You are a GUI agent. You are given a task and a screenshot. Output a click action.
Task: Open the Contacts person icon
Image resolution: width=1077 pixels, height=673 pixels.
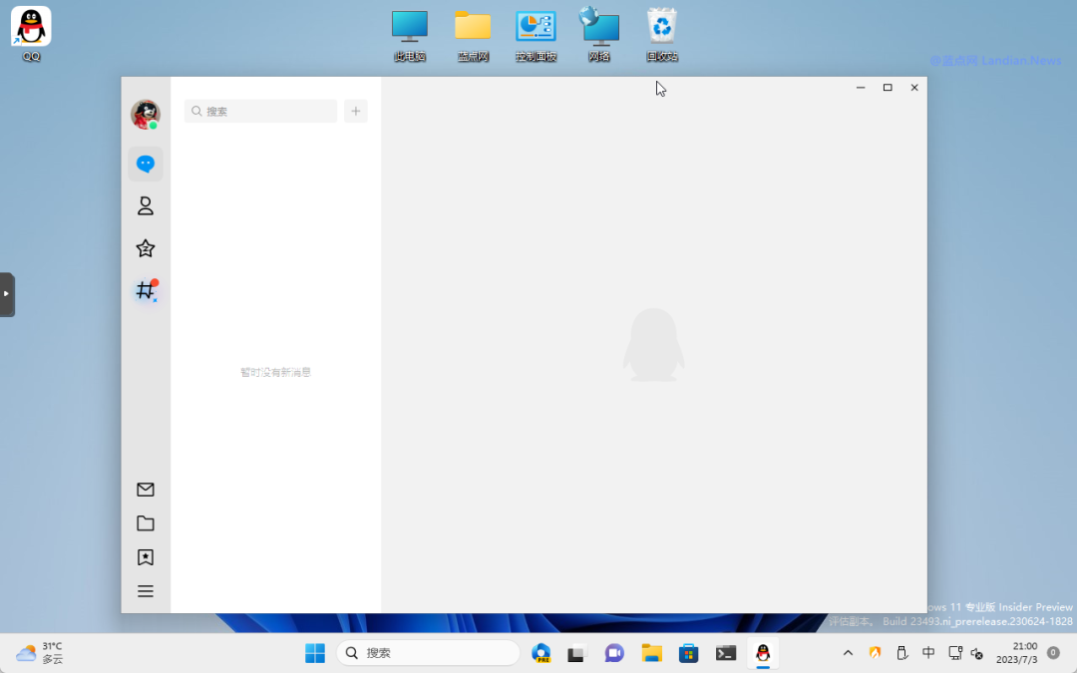145,206
